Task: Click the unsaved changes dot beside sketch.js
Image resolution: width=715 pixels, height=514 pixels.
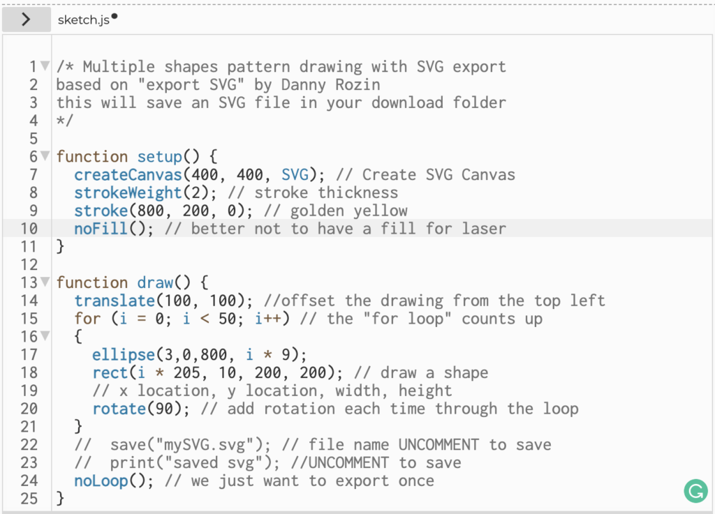Action: pyautogui.click(x=115, y=17)
